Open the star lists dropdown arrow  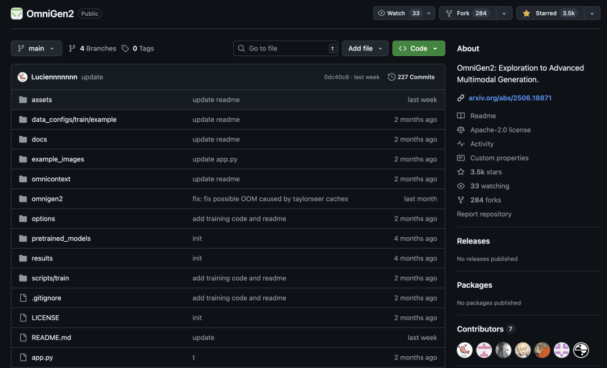coord(592,13)
